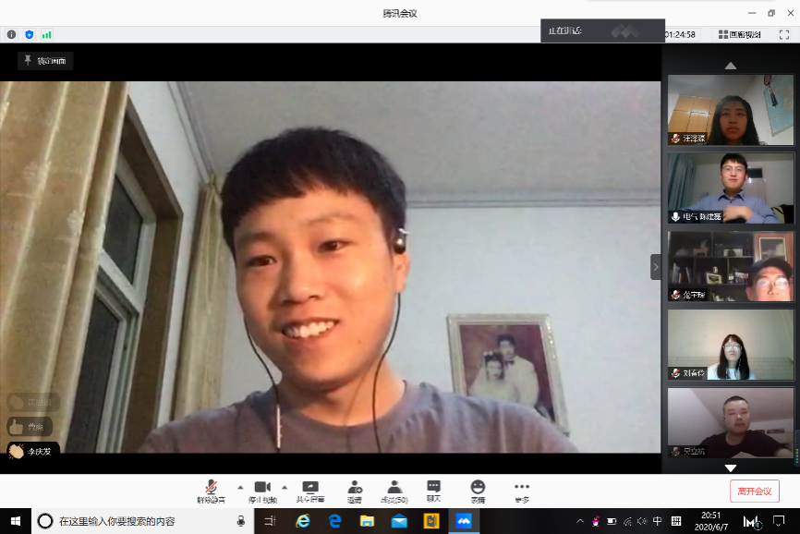Open the meeting info icon
Screen dimensions: 800x534
coord(11,35)
